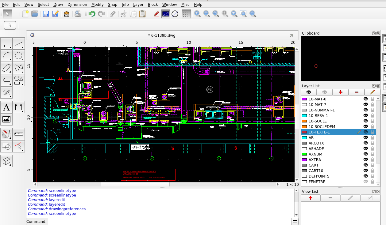386x225 pixels.
Task: Toggle visibility of layer 10-MAT-6
Action: point(365,99)
